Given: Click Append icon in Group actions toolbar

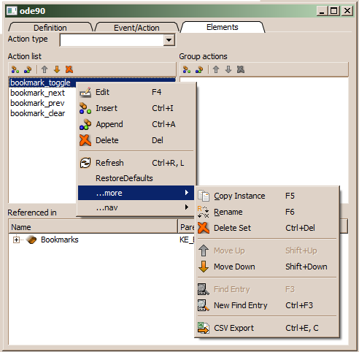Looking at the screenshot, I should coord(199,69).
